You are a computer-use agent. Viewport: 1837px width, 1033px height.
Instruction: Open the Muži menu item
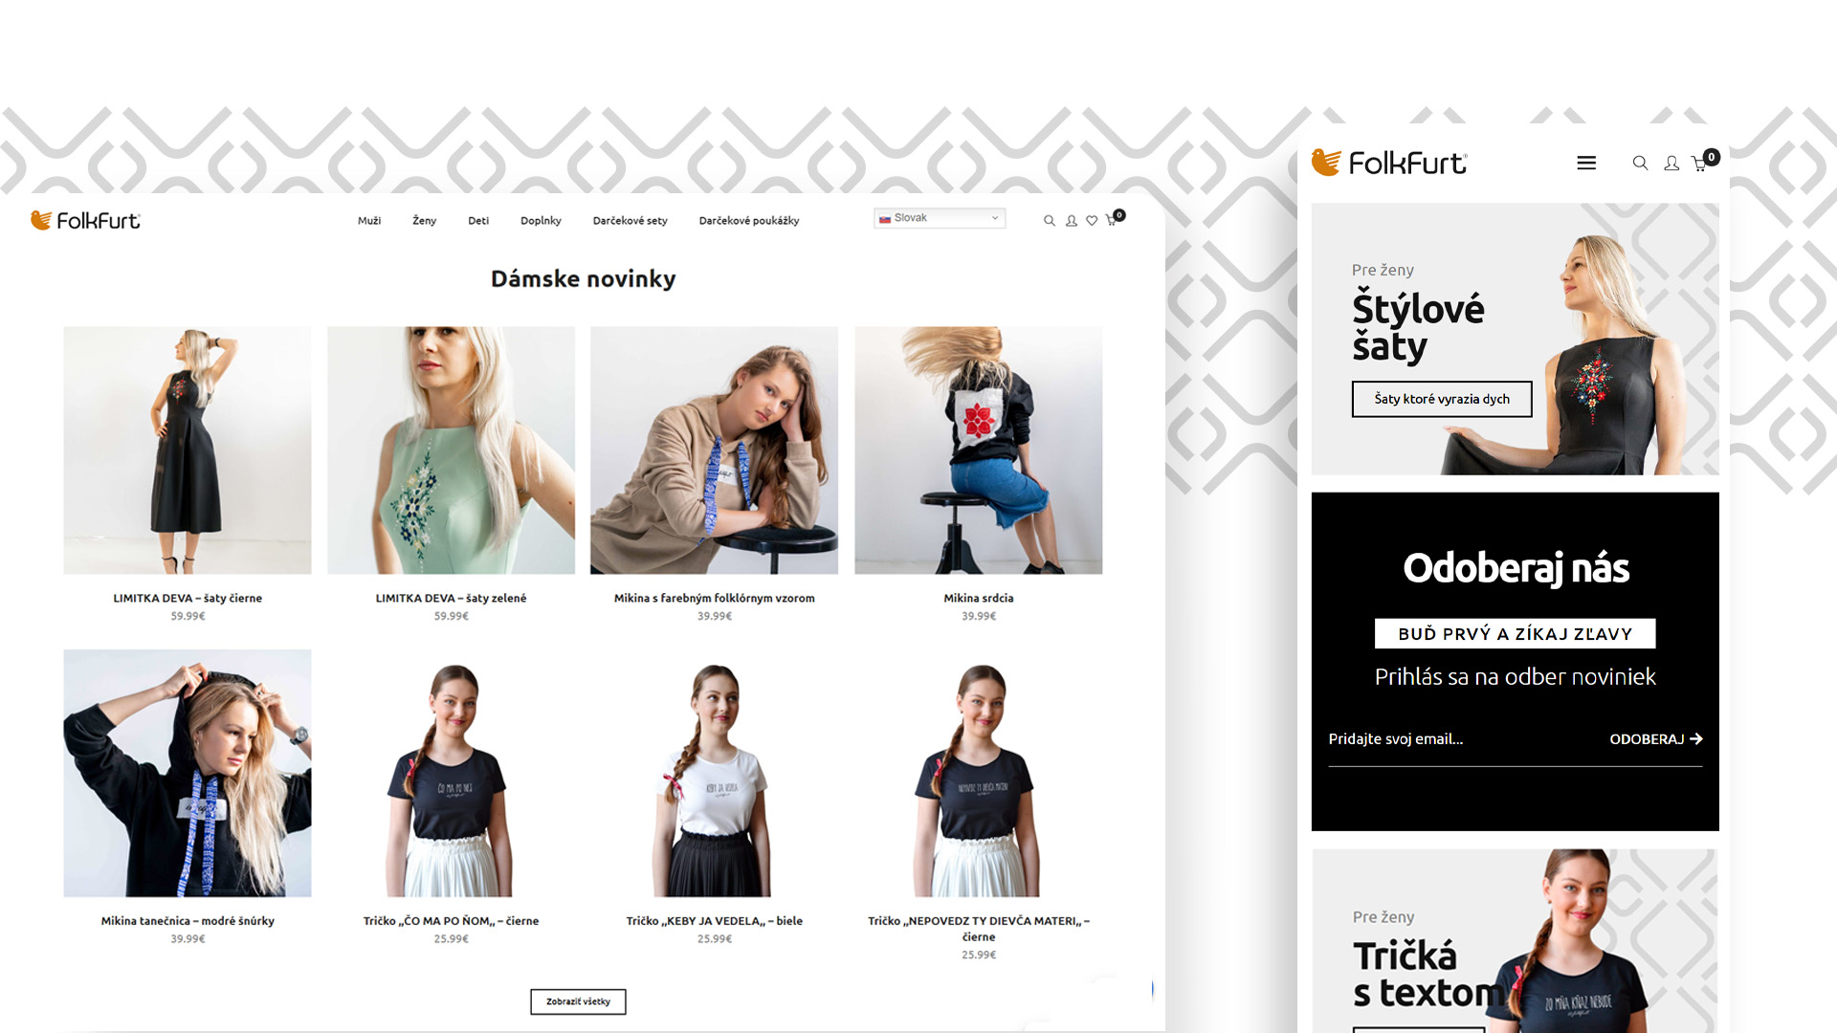369,221
